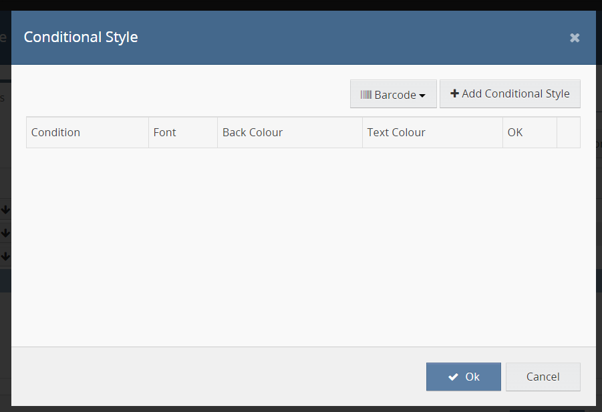Click the topmost down arrow behind dialog

click(x=5, y=210)
